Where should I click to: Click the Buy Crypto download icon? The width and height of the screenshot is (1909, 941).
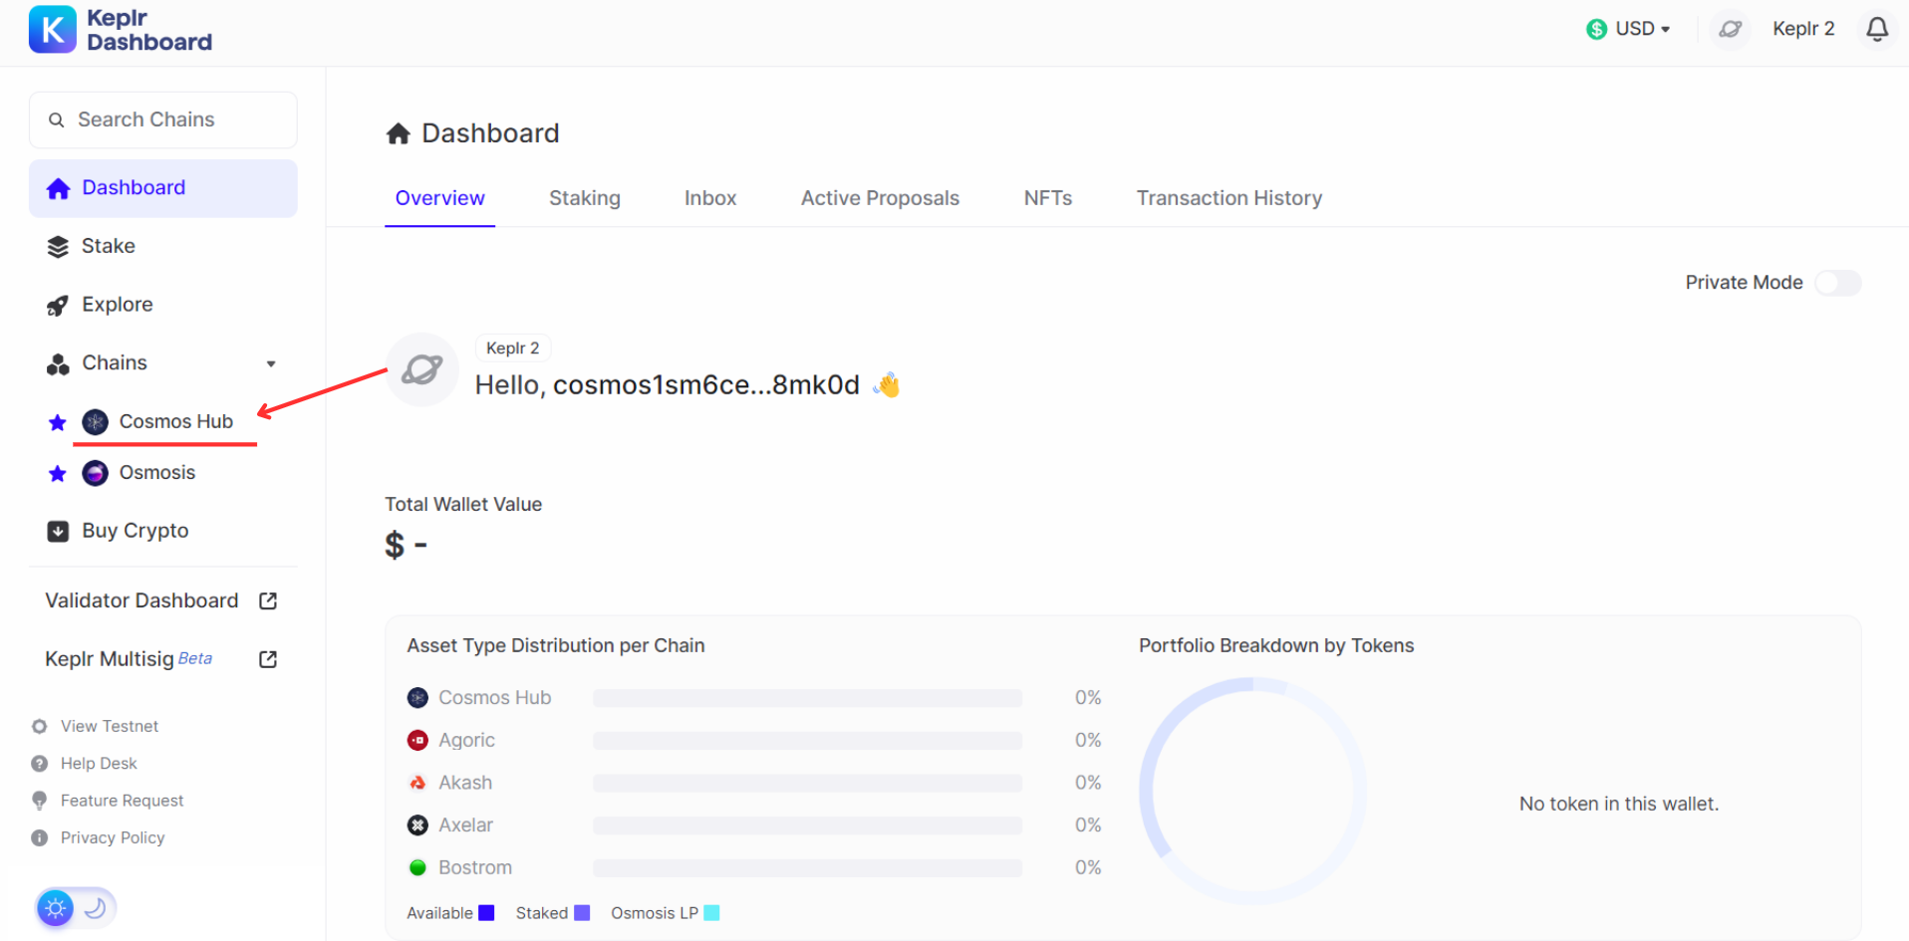[x=58, y=532]
